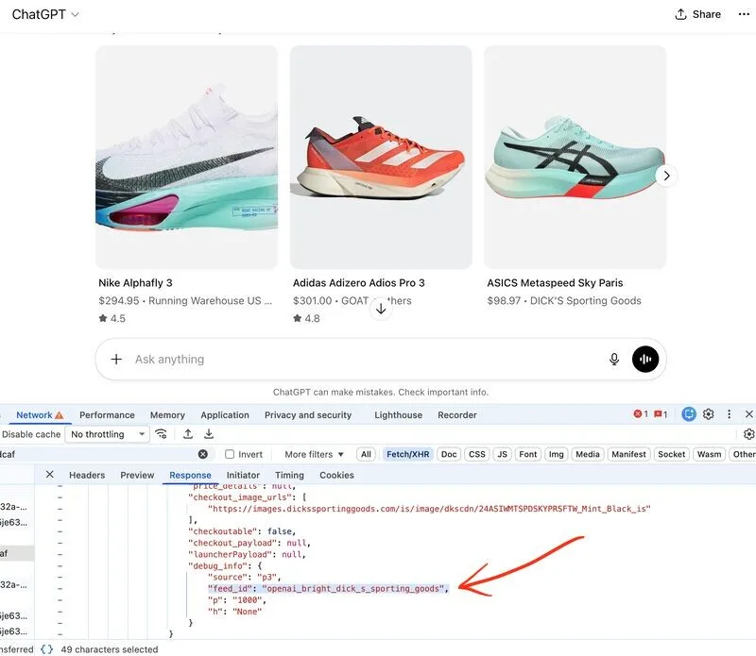Switch to the Network DevTools tab
The width and height of the screenshot is (756, 656).
click(x=40, y=414)
